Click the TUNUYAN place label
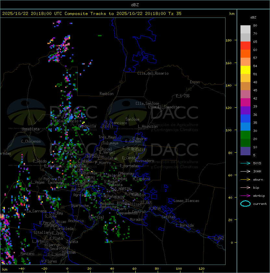 69,253
